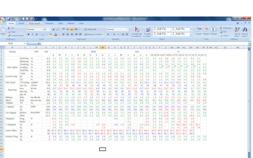Switch to the Formulas tab
This screenshot has width=253, height=158.
(49, 23)
